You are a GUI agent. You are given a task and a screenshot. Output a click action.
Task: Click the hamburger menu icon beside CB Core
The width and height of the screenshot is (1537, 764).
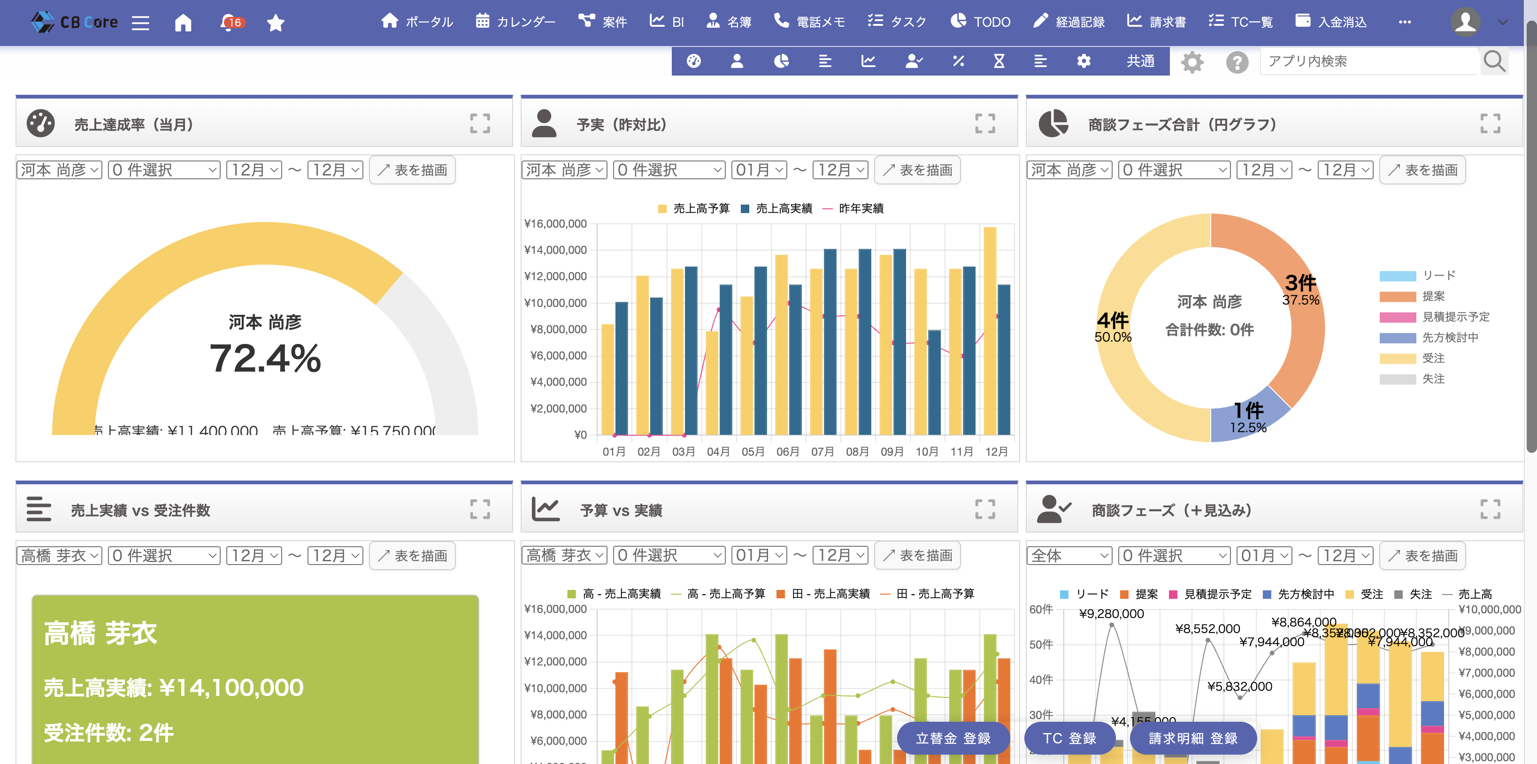(140, 23)
